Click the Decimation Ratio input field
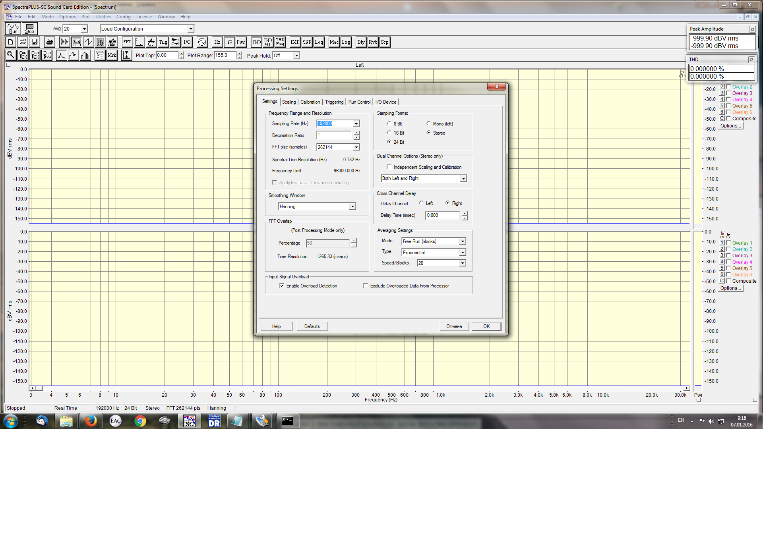 point(334,135)
